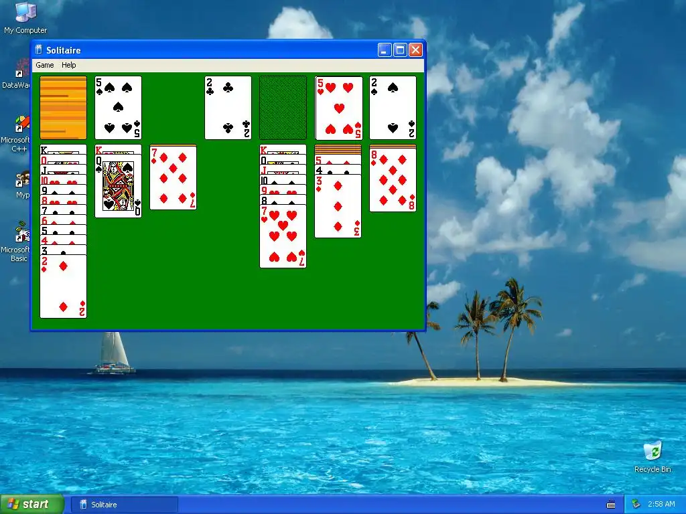Select the 10 of hearts strip

[63, 180]
